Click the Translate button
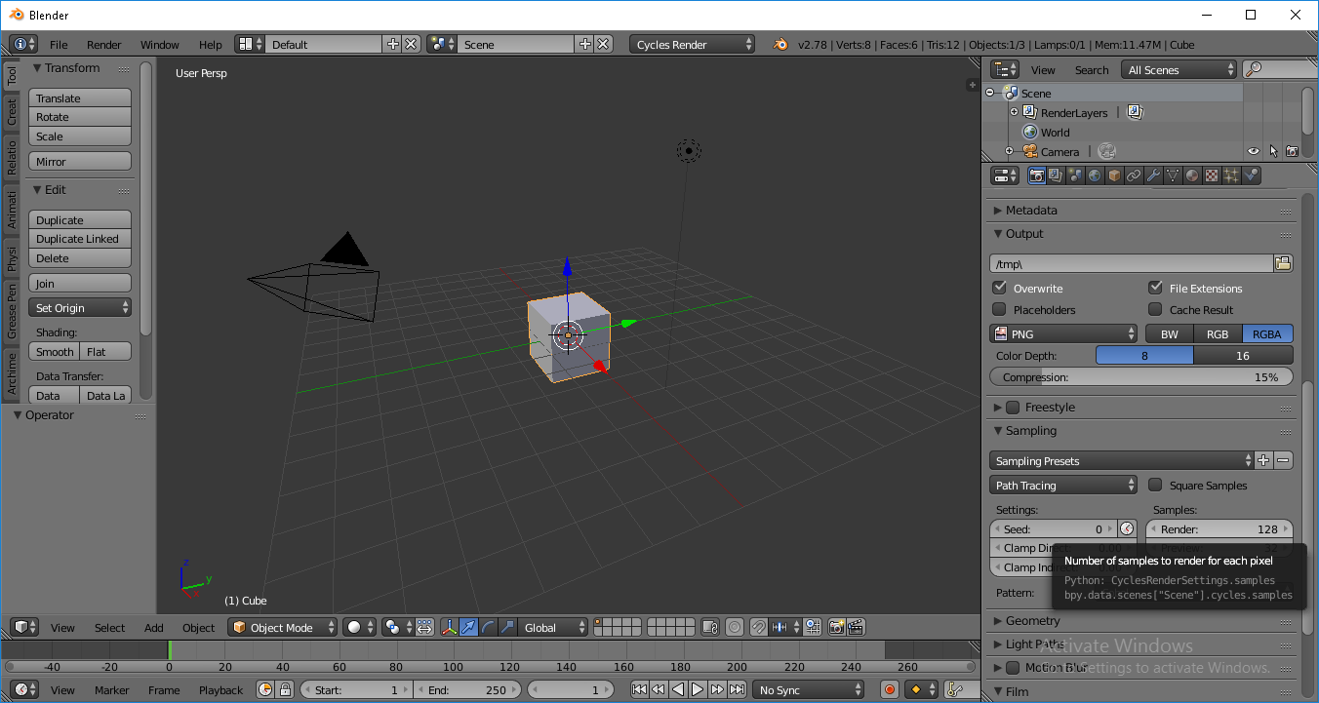This screenshot has width=1319, height=703. point(80,98)
